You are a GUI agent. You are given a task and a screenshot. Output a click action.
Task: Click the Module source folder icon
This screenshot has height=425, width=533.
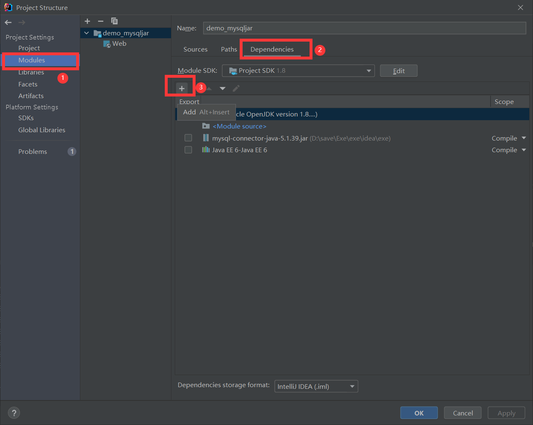pyautogui.click(x=206, y=126)
